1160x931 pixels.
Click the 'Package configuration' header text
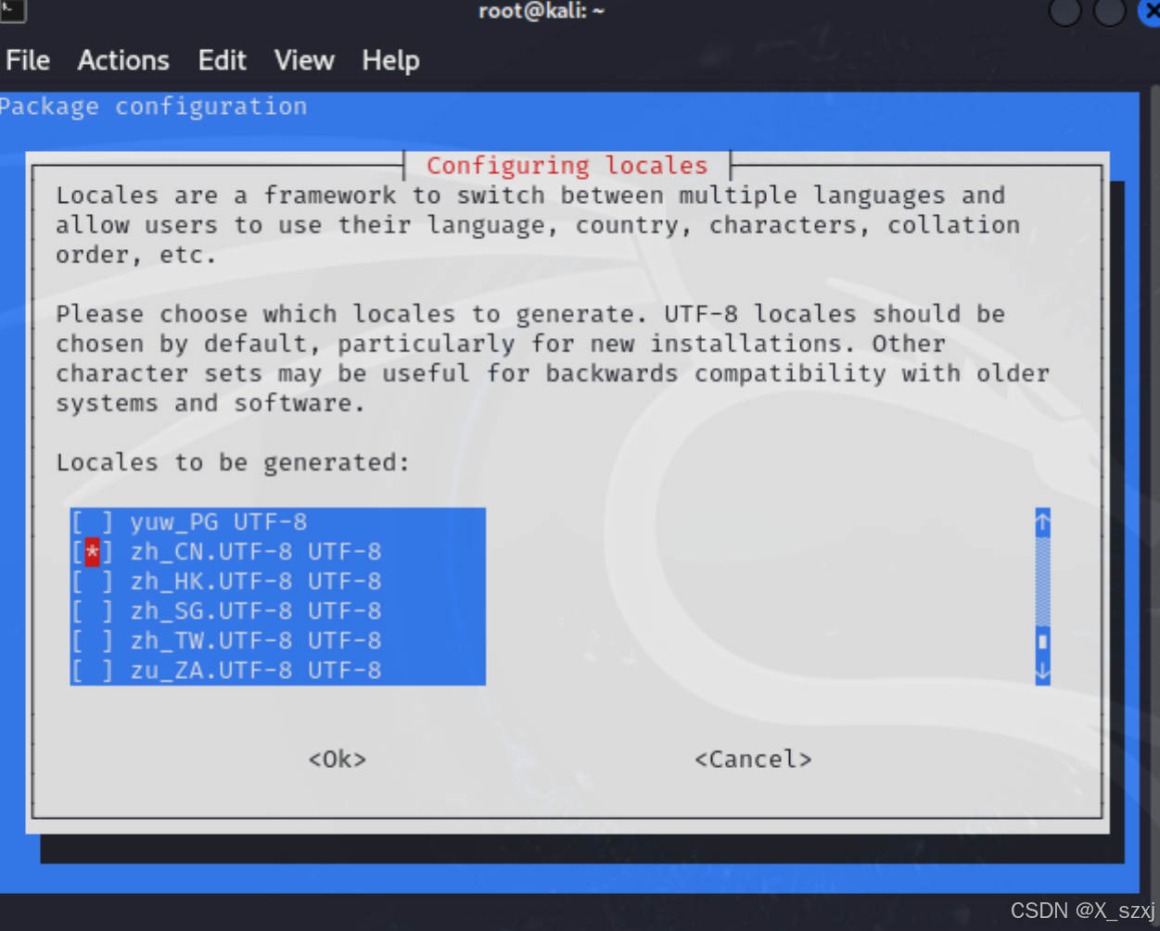pyautogui.click(x=153, y=107)
